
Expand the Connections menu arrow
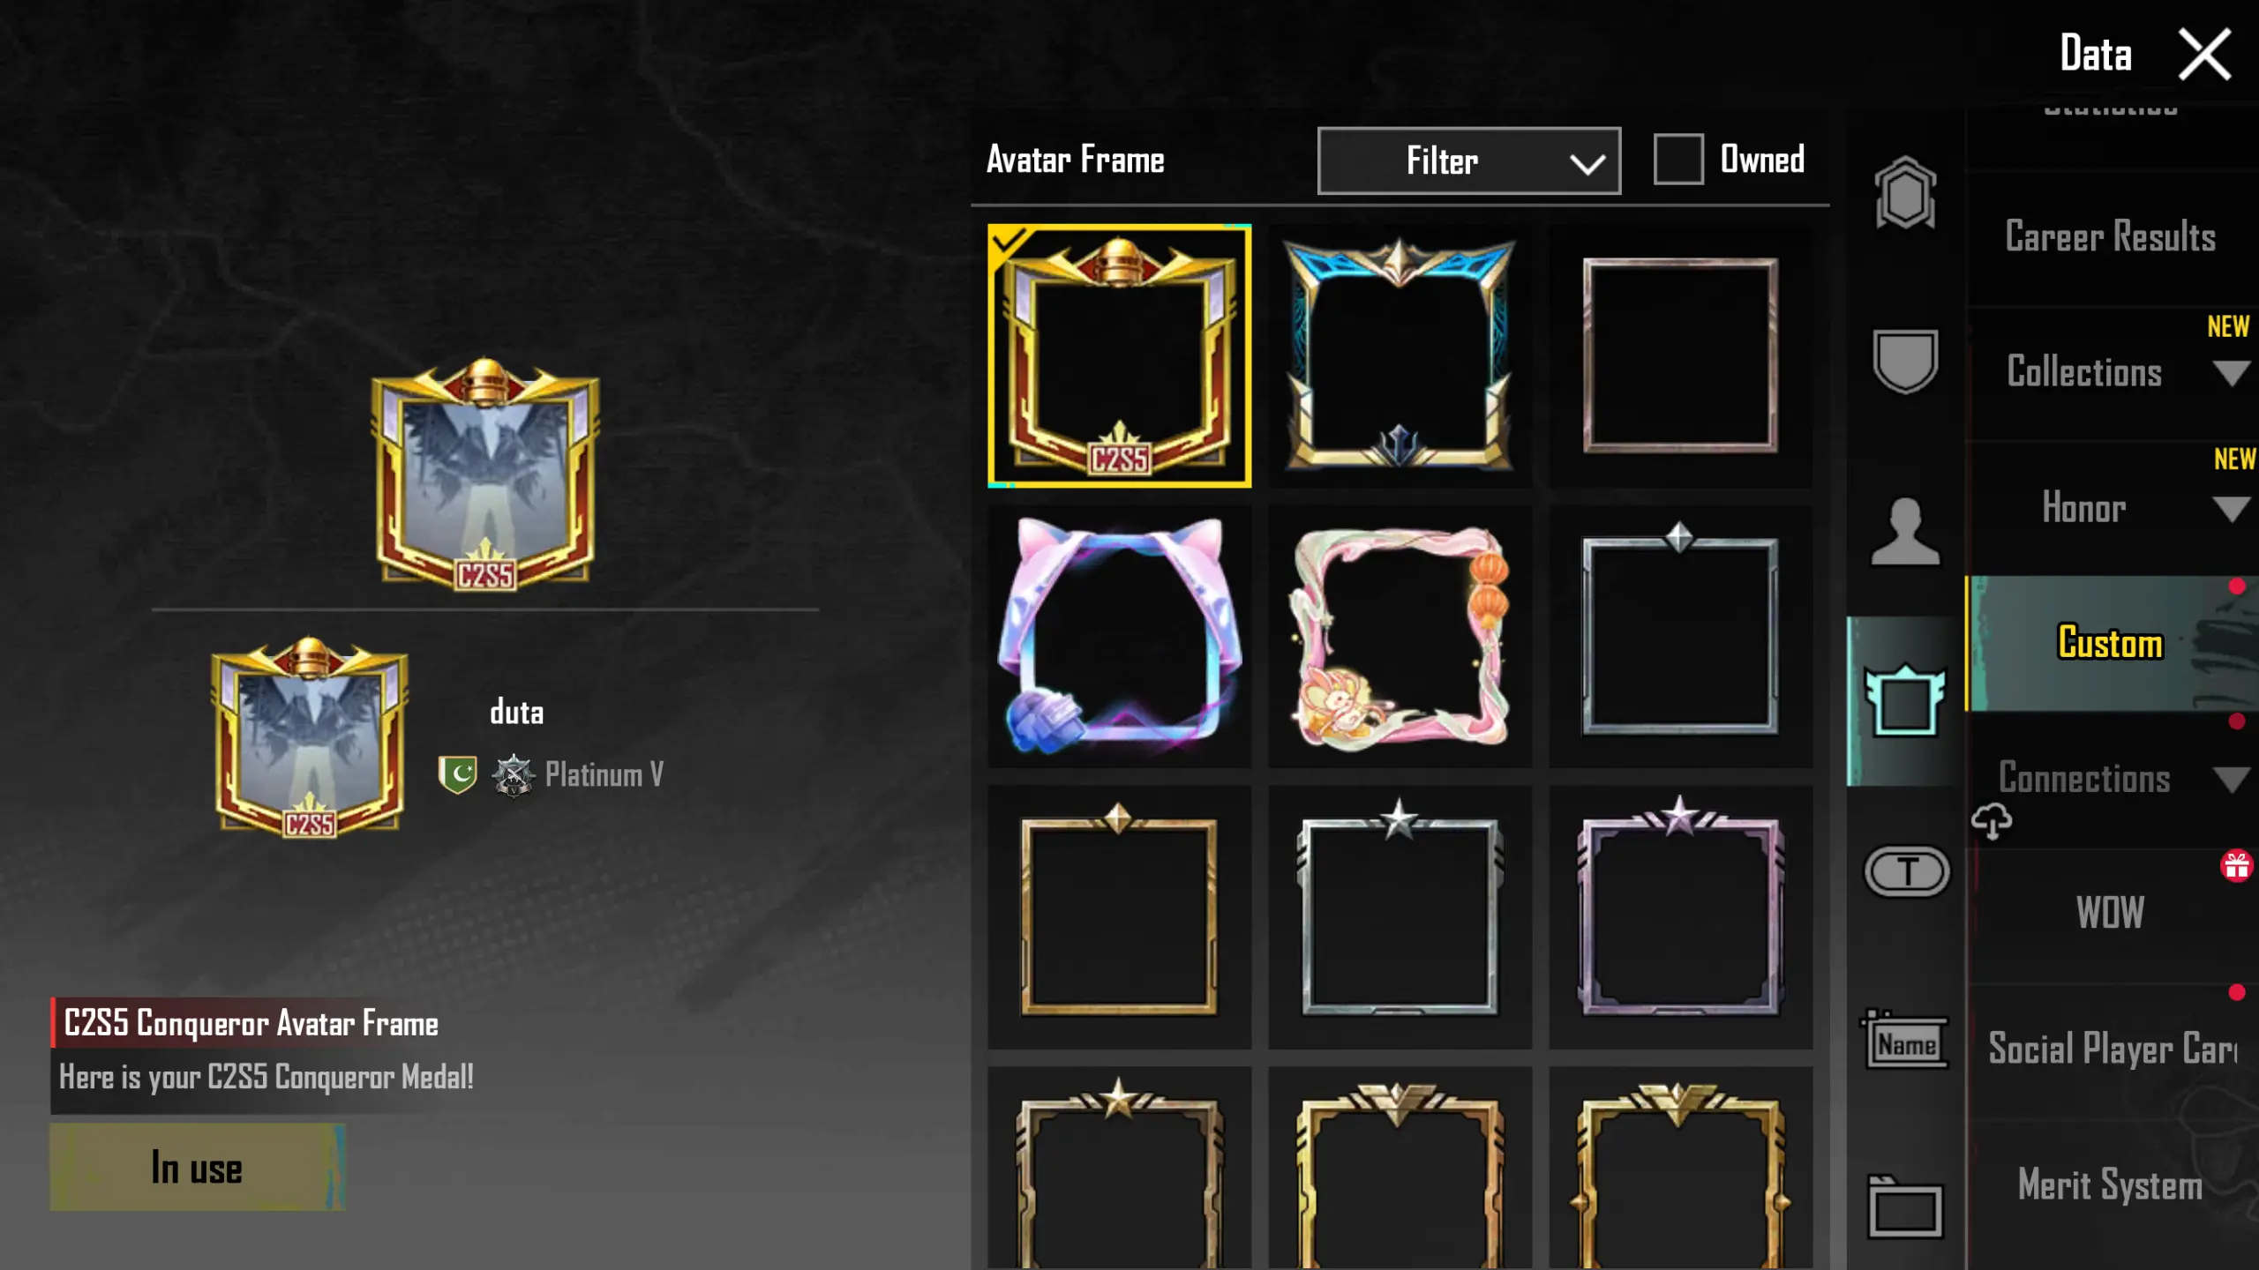pyautogui.click(x=2232, y=780)
